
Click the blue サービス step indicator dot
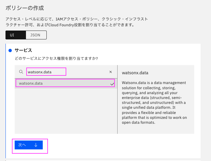(10, 50)
